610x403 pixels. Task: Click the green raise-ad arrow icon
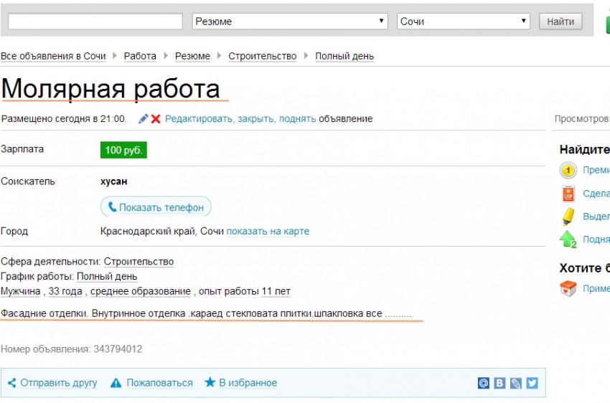point(568,240)
